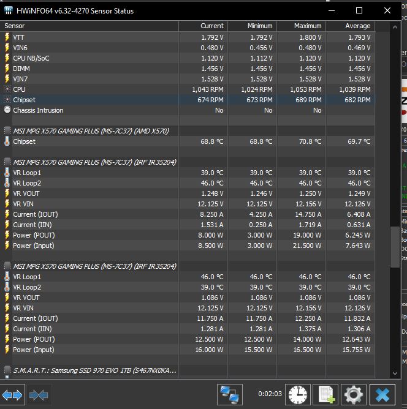Click the 15.755 W average Power (Input) value

356,350
